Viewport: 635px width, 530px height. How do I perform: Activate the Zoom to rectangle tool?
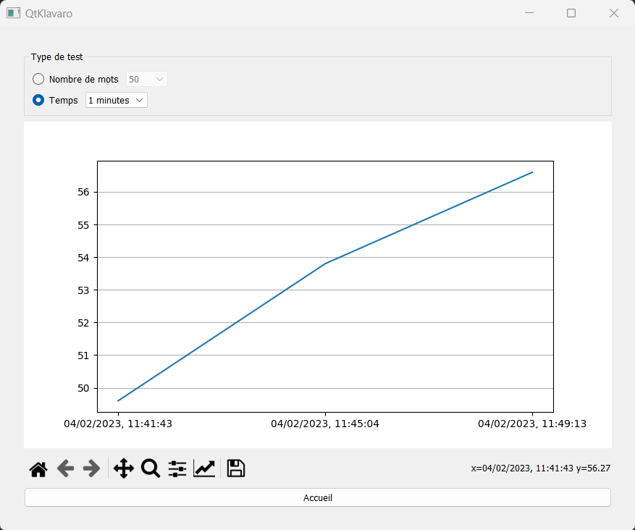[x=151, y=469]
